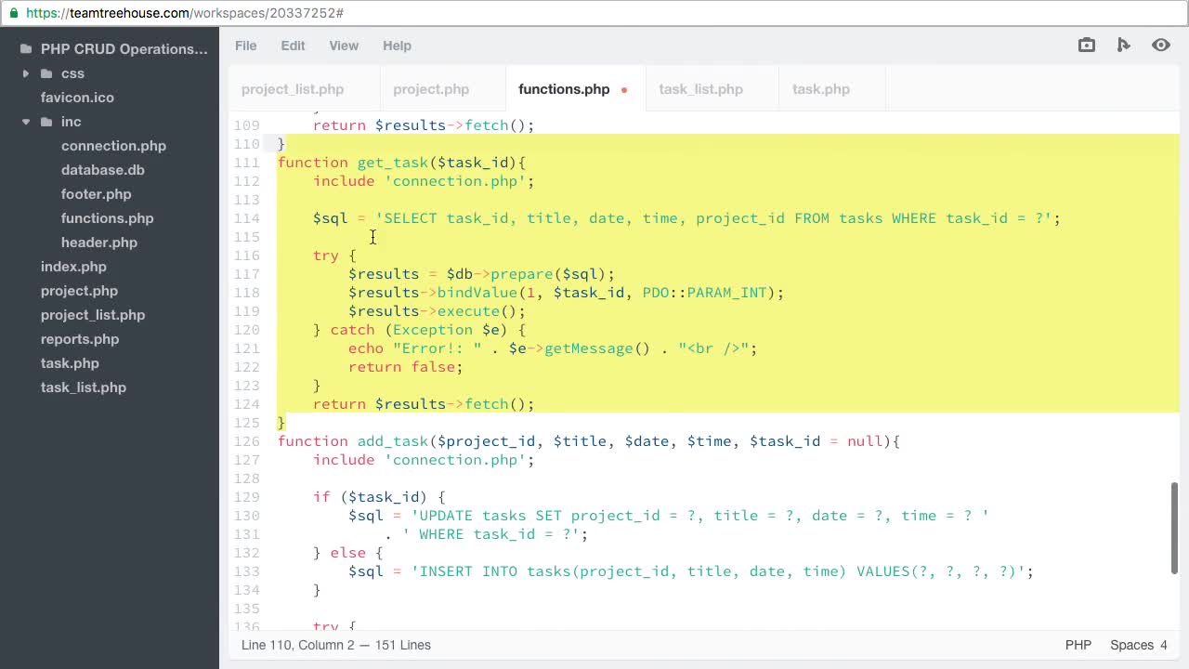The width and height of the screenshot is (1189, 669).
Task: Click the css folder icon
Action: pyautogui.click(x=46, y=73)
